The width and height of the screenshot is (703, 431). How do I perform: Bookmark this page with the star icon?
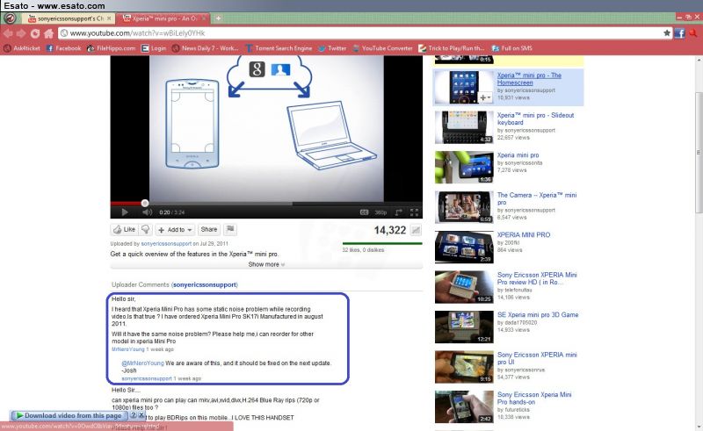point(667,32)
